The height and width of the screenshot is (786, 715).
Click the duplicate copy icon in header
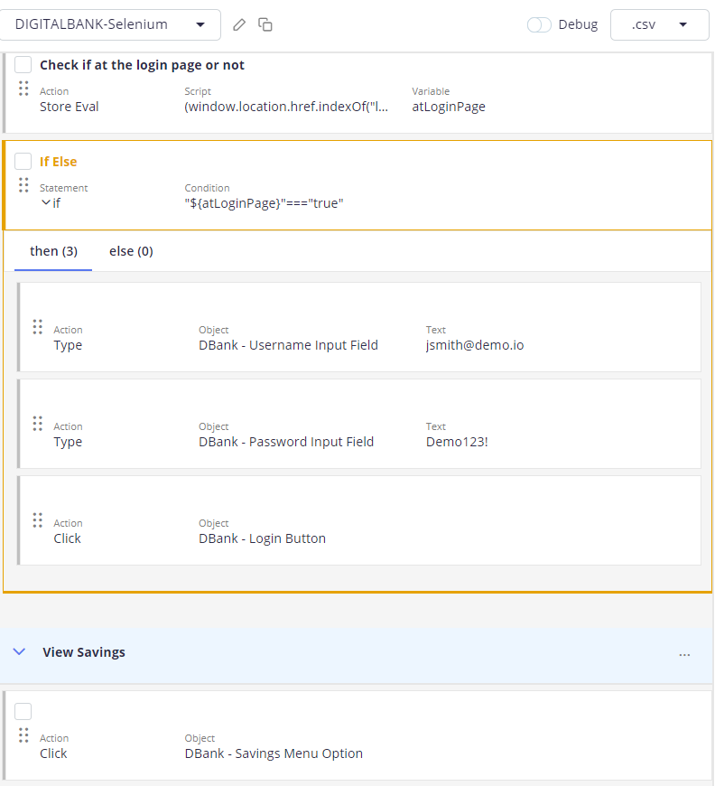pos(265,25)
